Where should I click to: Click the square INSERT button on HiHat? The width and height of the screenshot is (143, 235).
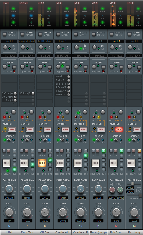click(14, 67)
